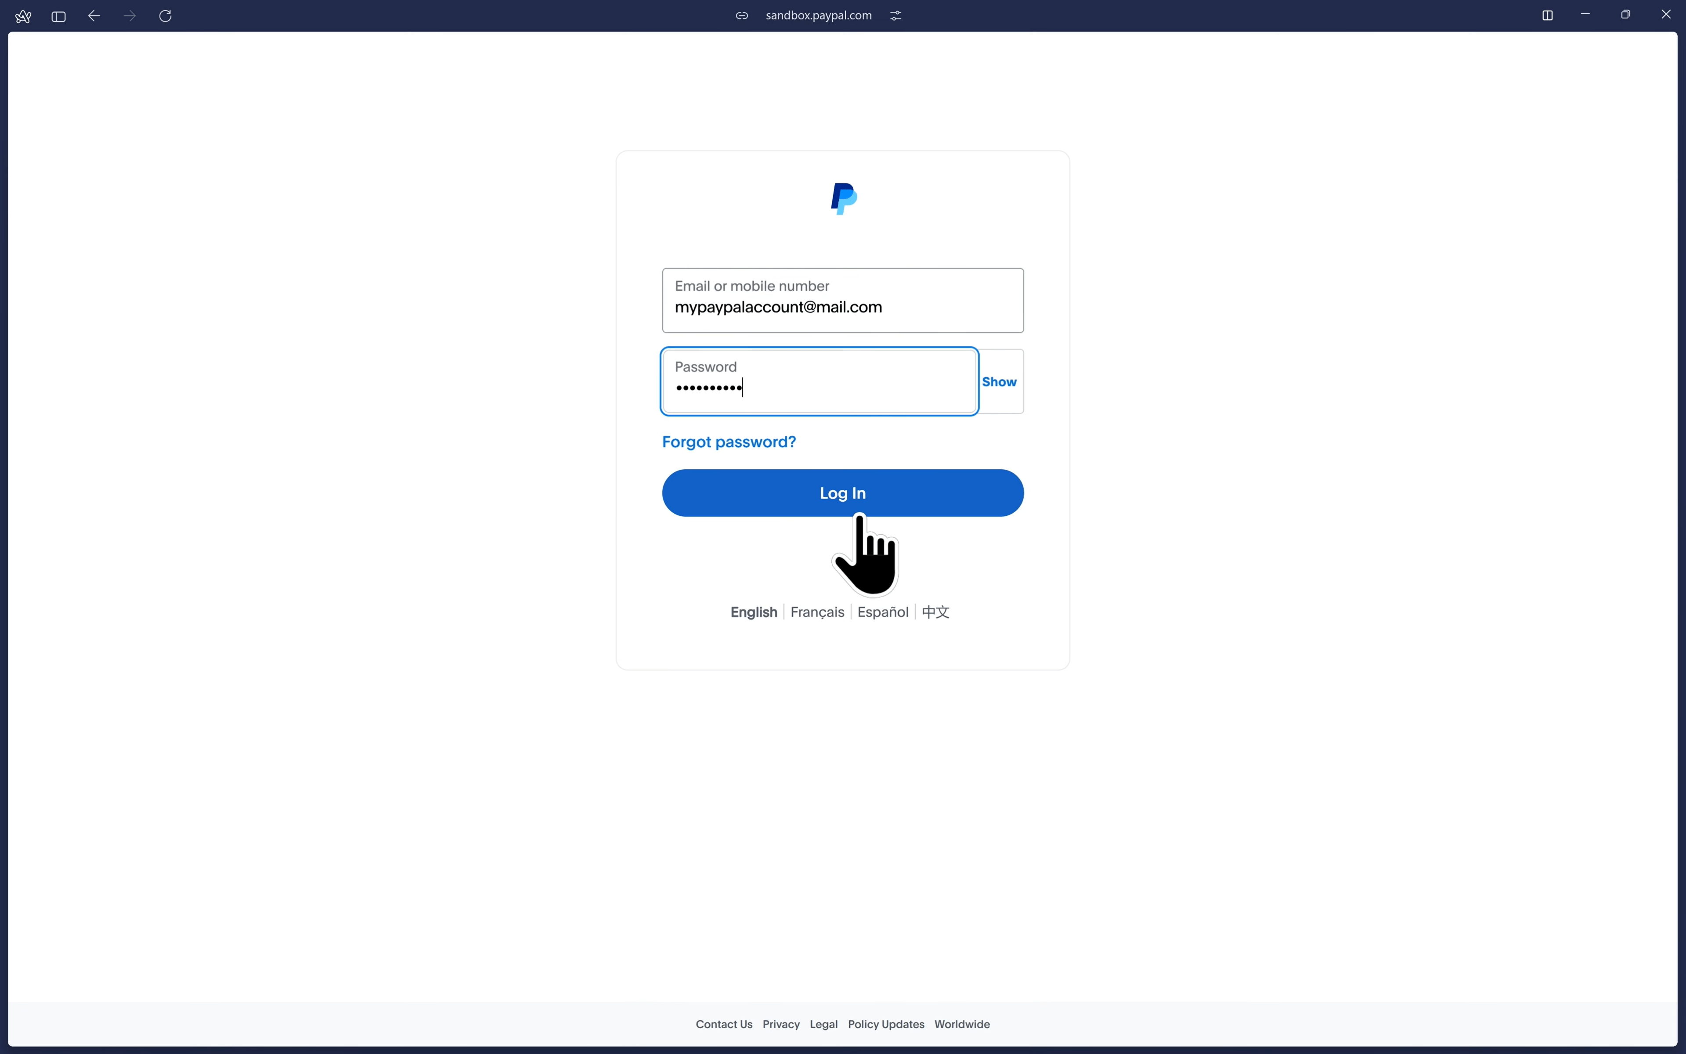Image resolution: width=1686 pixels, height=1054 pixels.
Task: Click the link icon beside the URL
Action: click(x=742, y=15)
